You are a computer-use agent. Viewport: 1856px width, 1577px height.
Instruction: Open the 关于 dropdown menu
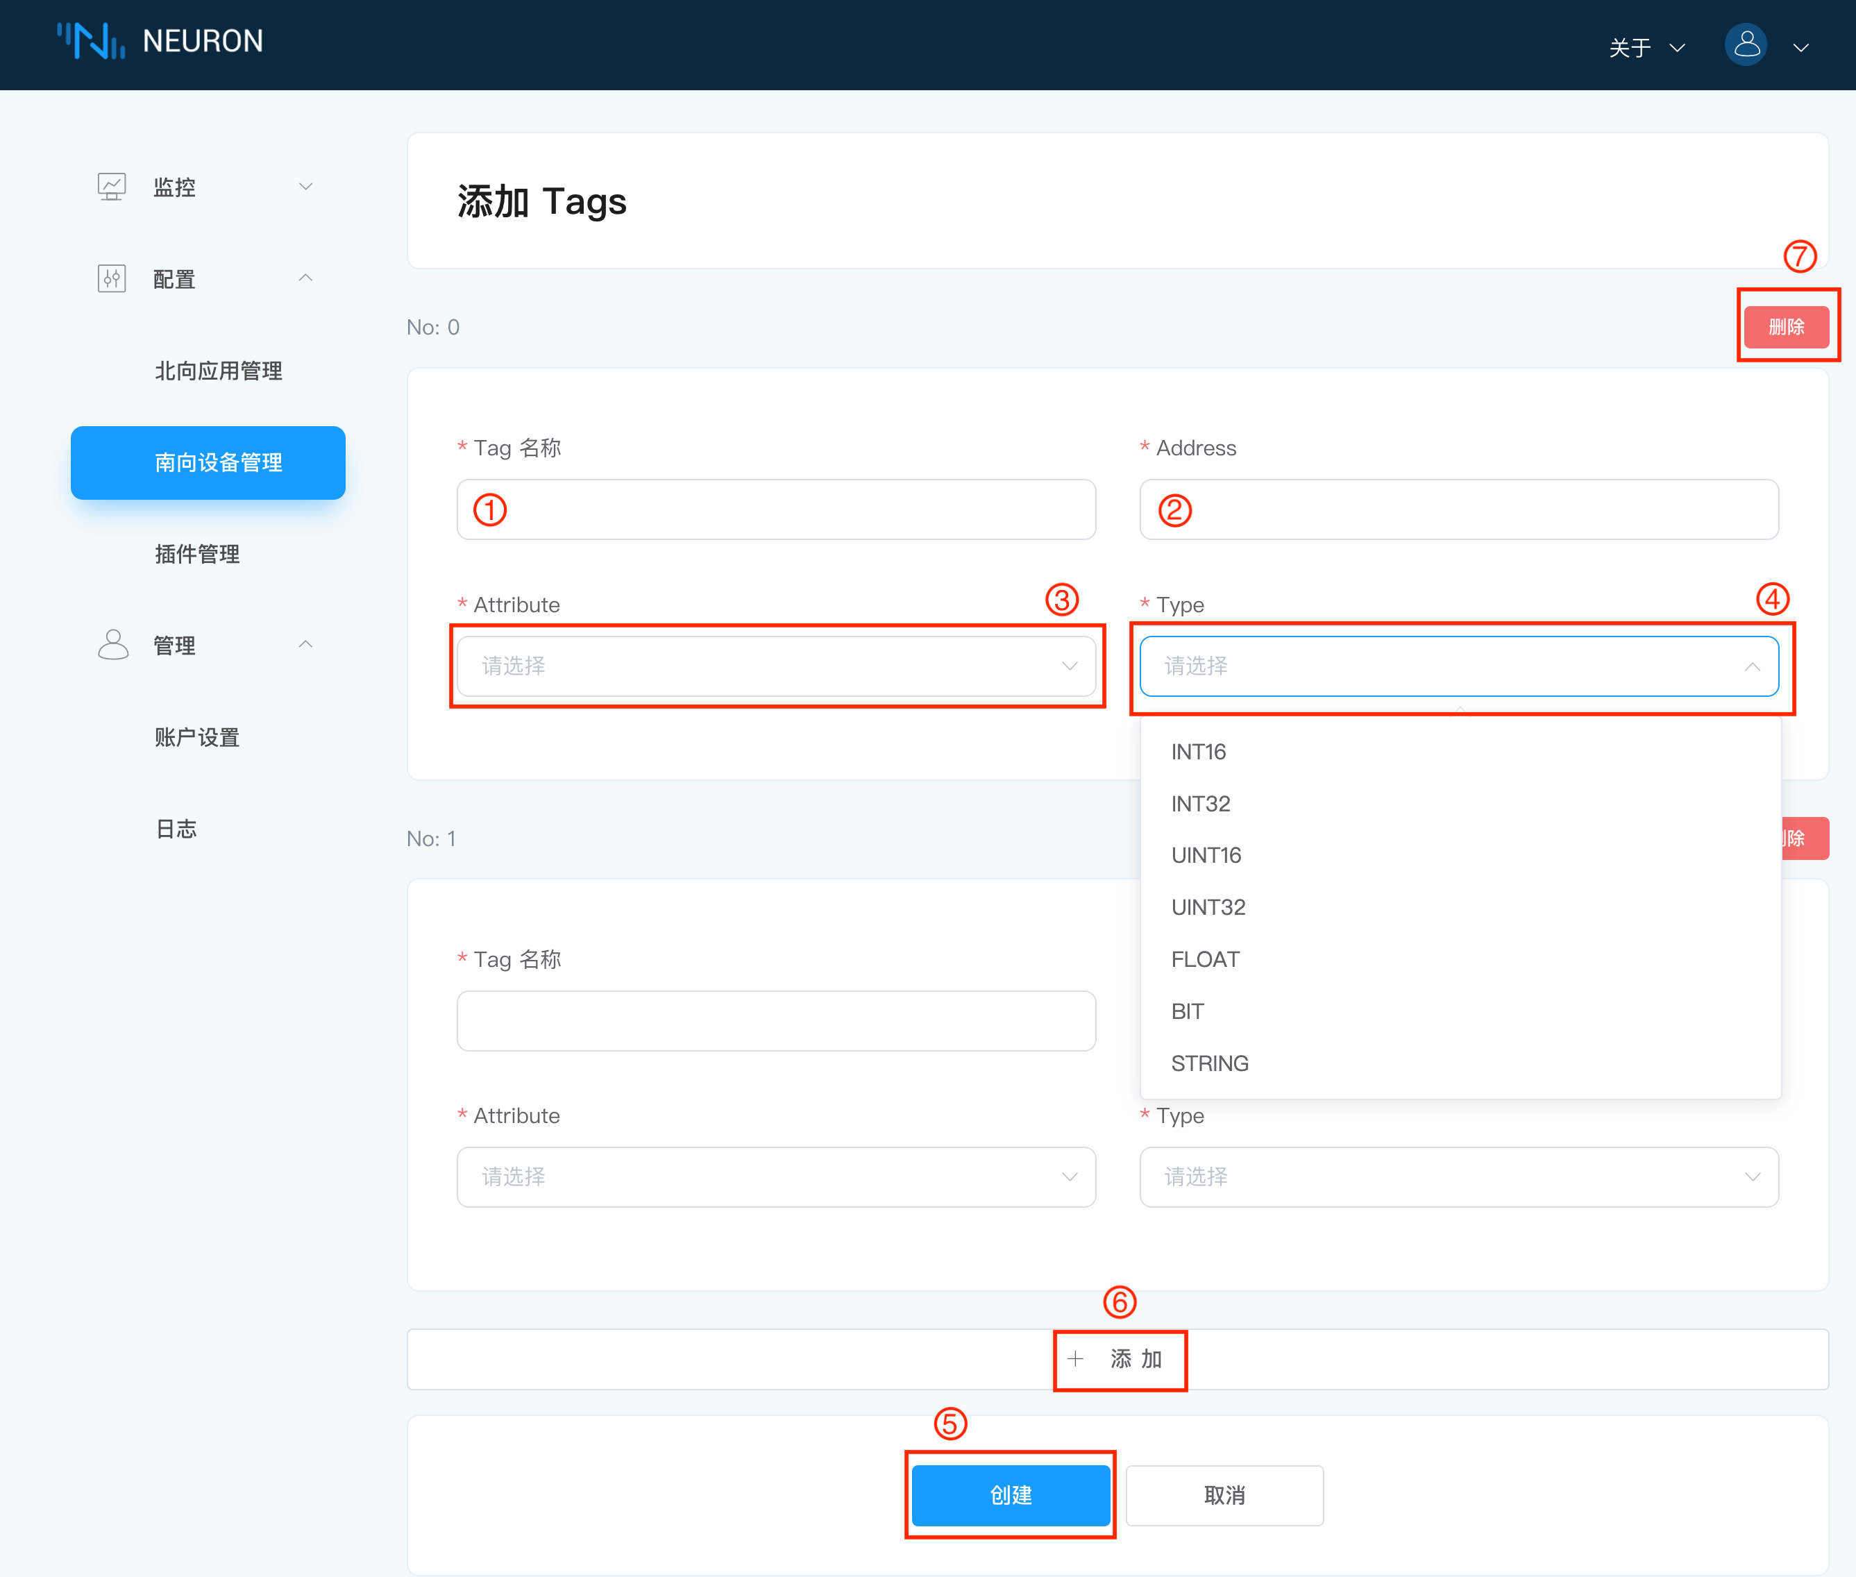(x=1647, y=47)
